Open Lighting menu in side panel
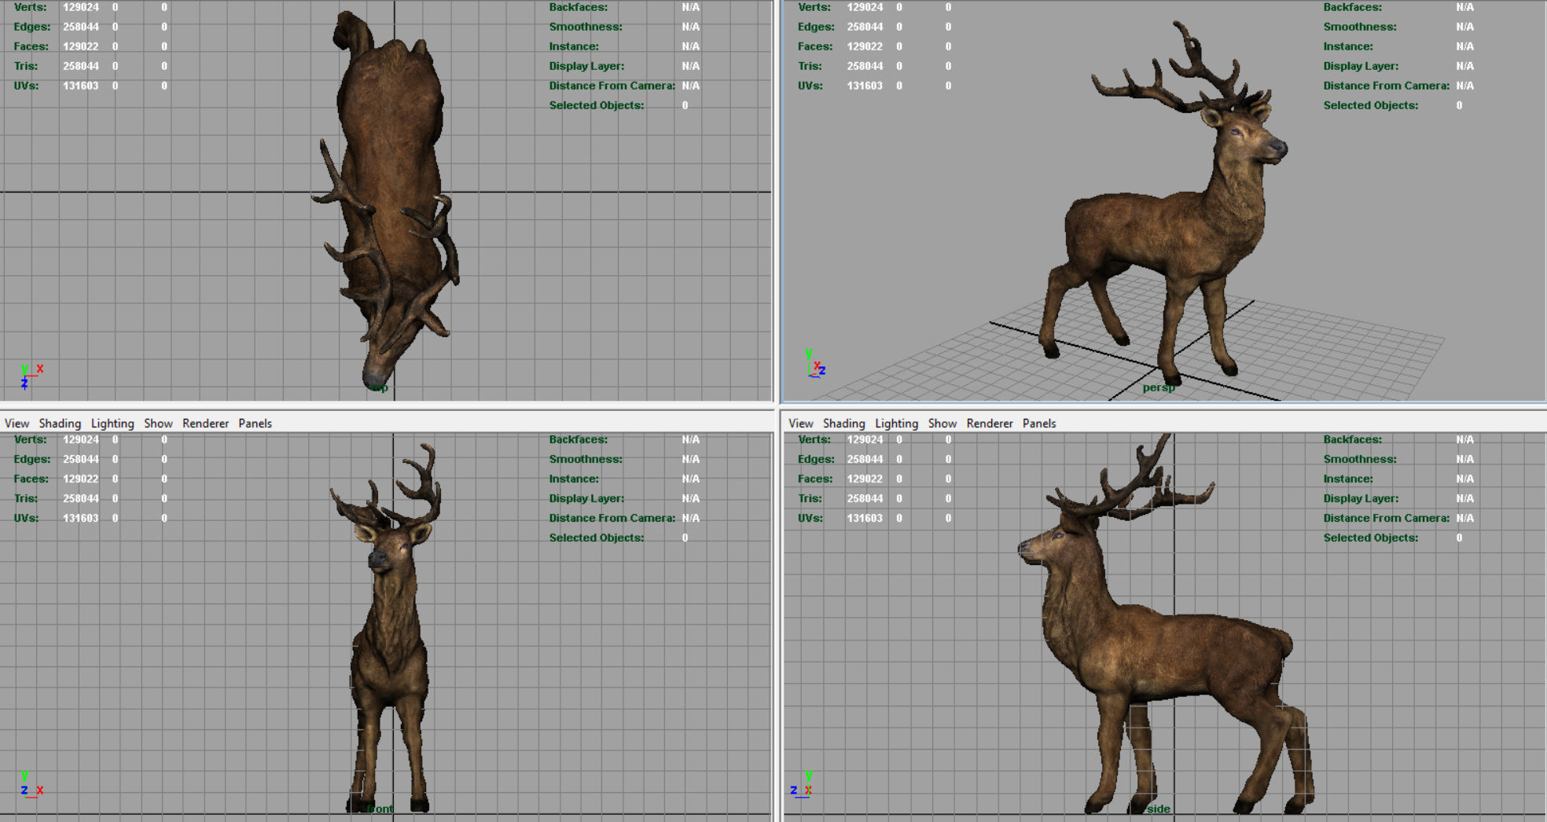Screen dimensions: 1547x822 896,423
